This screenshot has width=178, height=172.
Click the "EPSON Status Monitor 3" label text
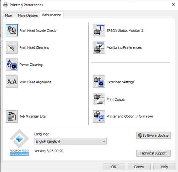(x=125, y=30)
